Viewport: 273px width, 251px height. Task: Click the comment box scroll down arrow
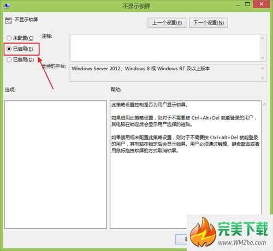(x=262, y=58)
